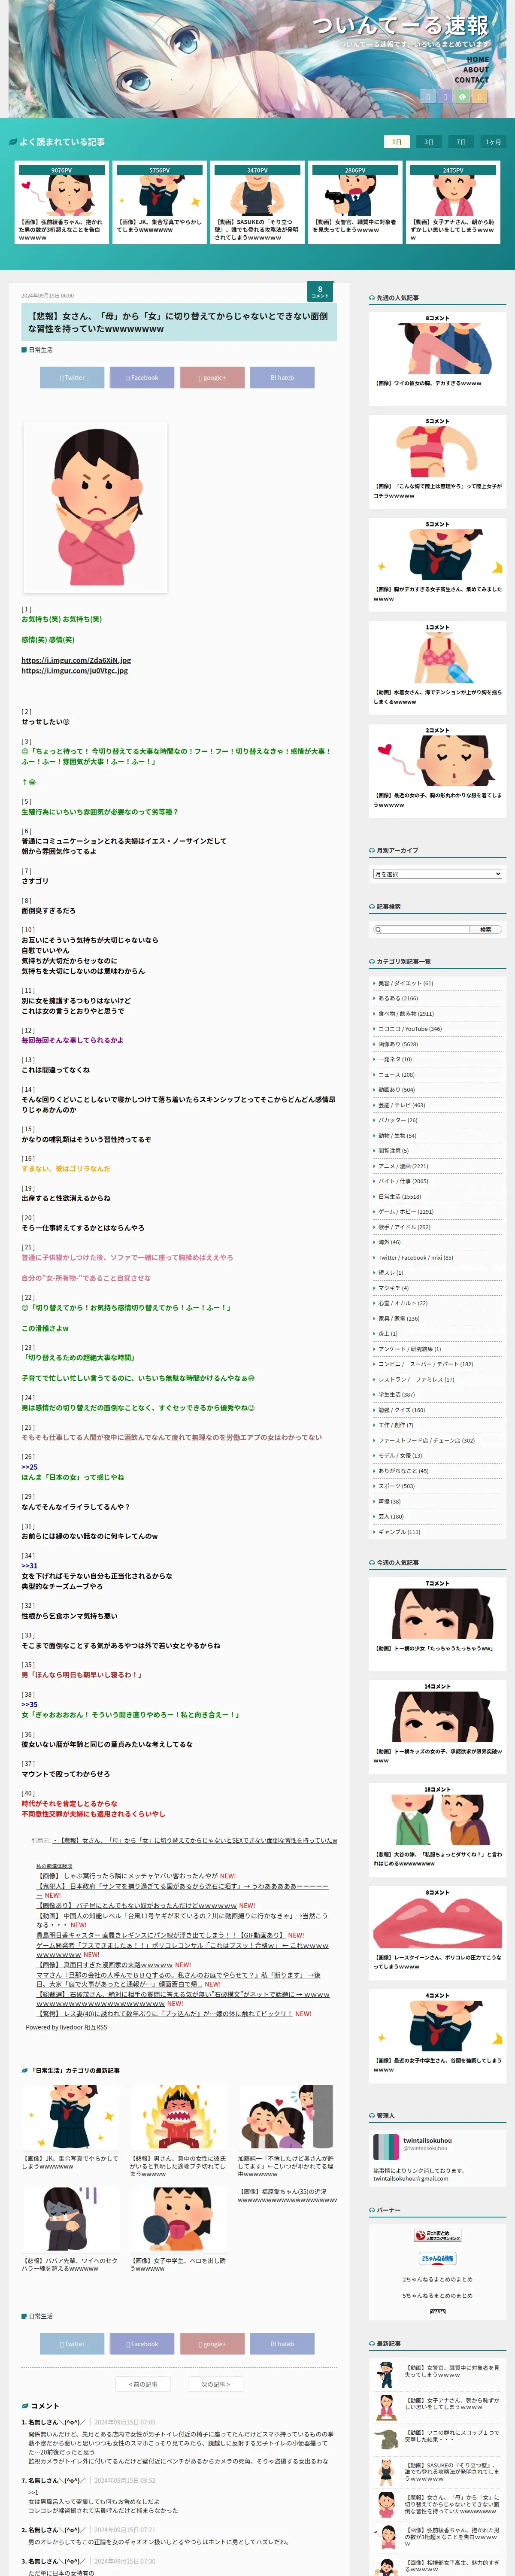Click the orange header feed icon
The image size is (515, 2576).
click(479, 97)
